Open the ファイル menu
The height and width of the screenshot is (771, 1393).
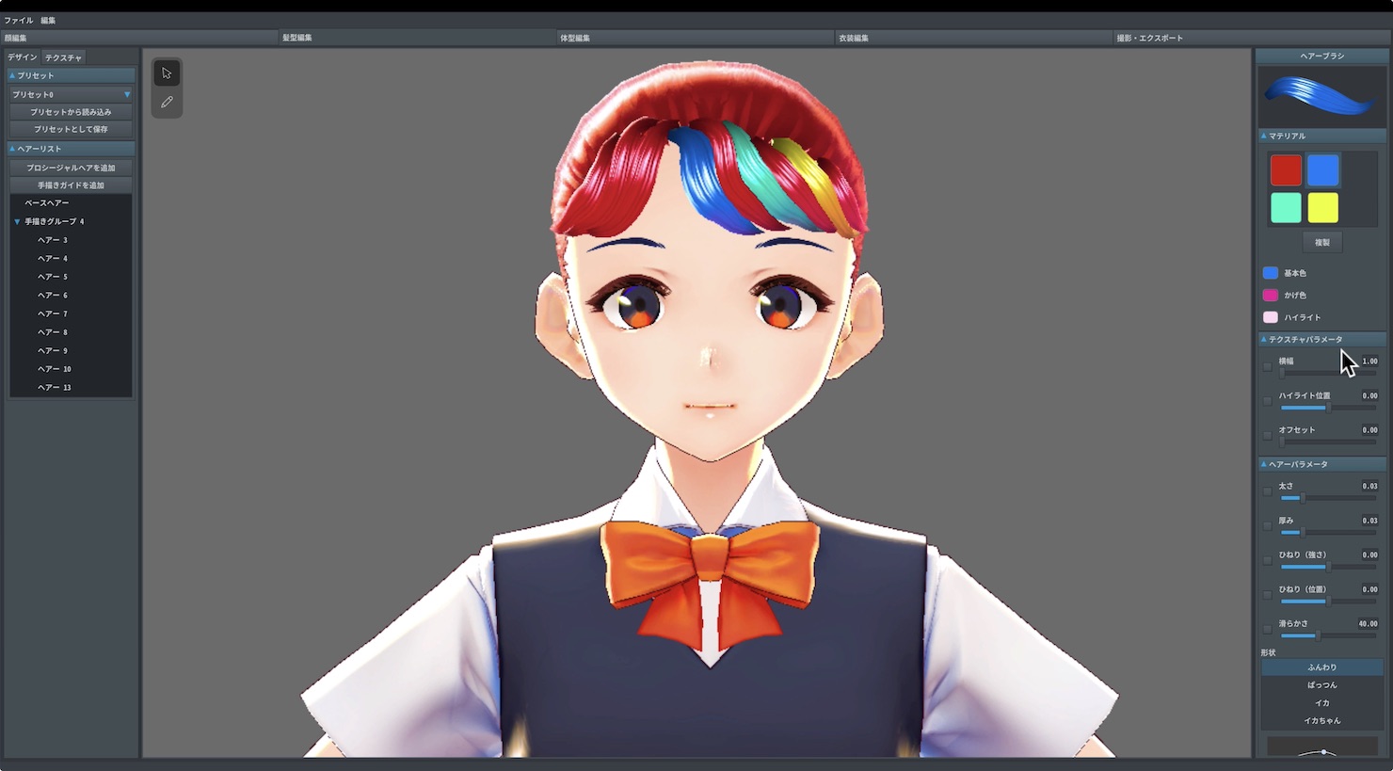pos(19,20)
